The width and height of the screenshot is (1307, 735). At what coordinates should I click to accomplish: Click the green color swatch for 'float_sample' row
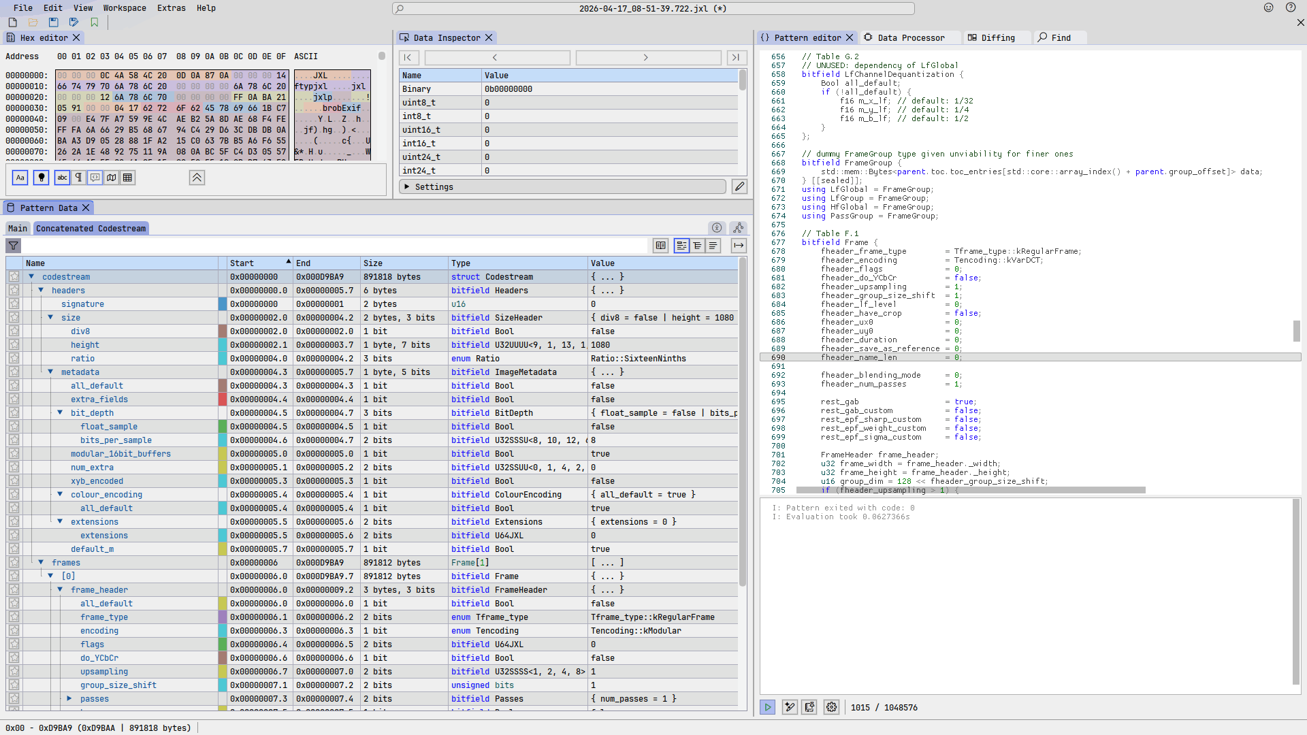[223, 427]
